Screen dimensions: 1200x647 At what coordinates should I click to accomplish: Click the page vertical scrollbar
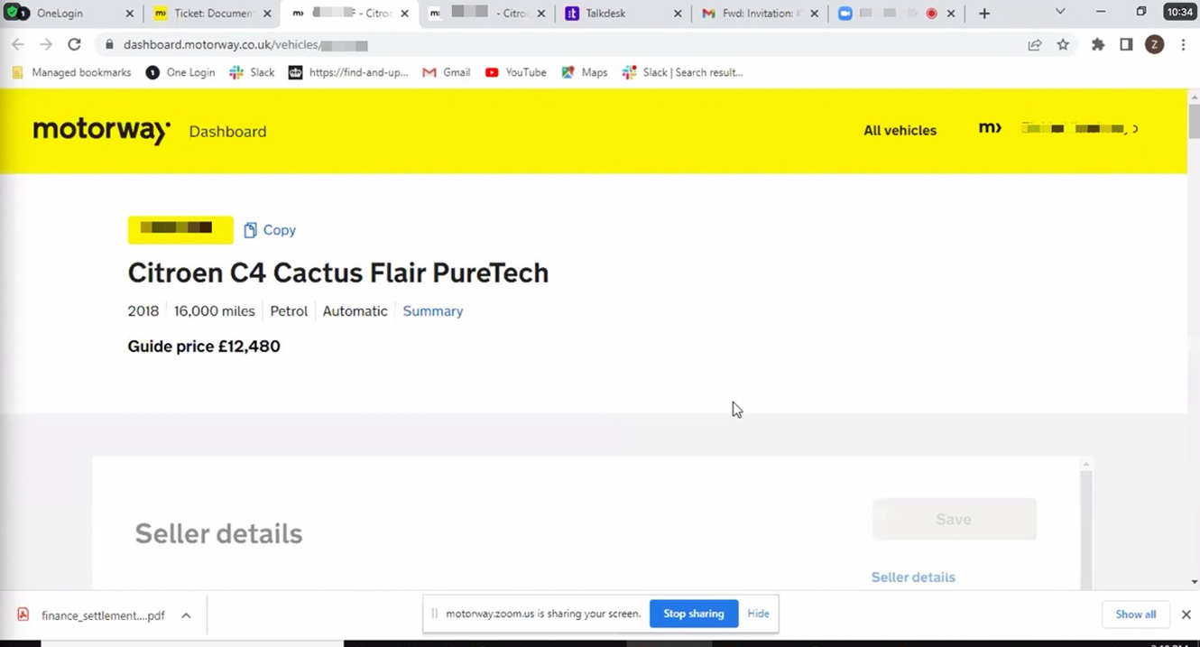[x=1194, y=122]
